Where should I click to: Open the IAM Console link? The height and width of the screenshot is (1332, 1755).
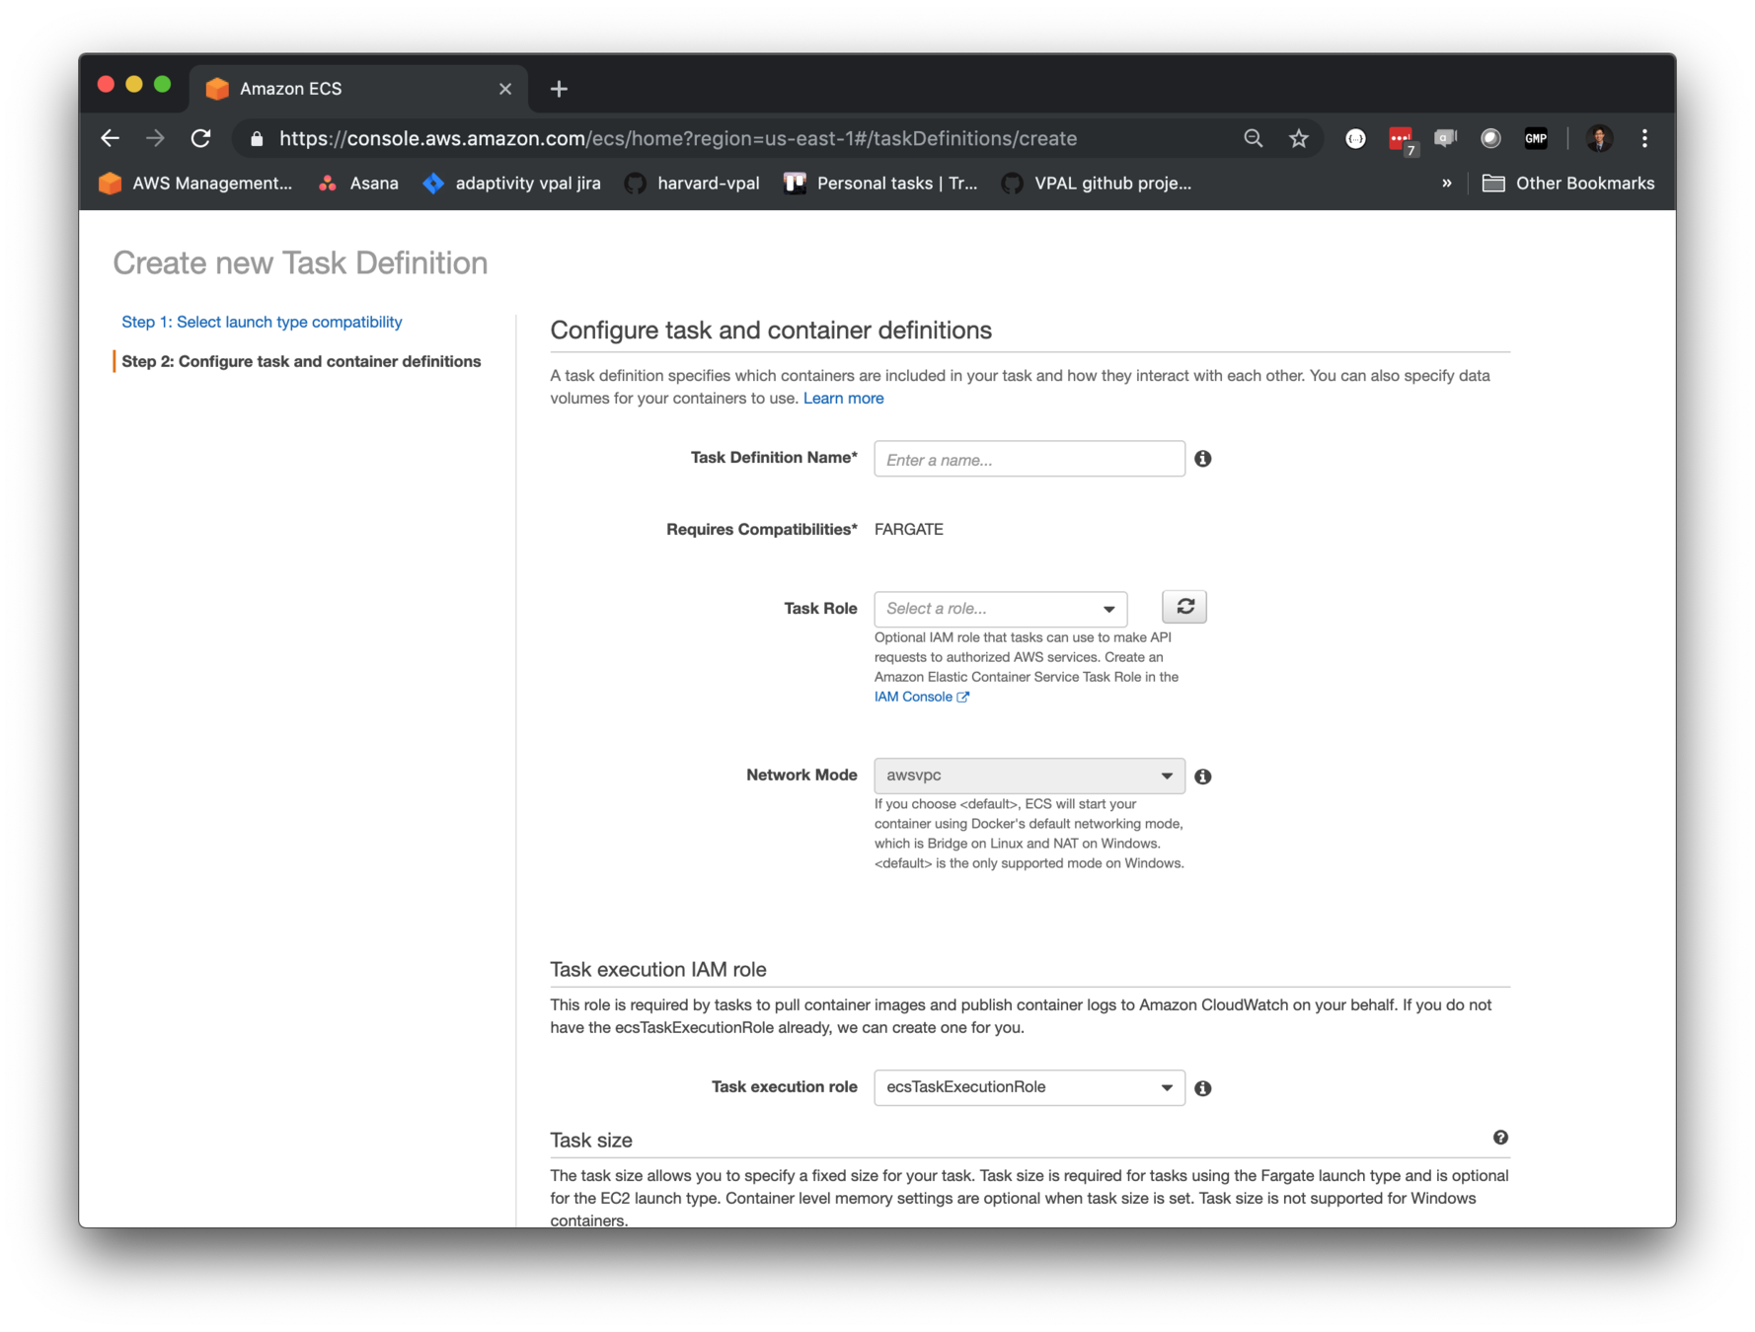point(921,697)
